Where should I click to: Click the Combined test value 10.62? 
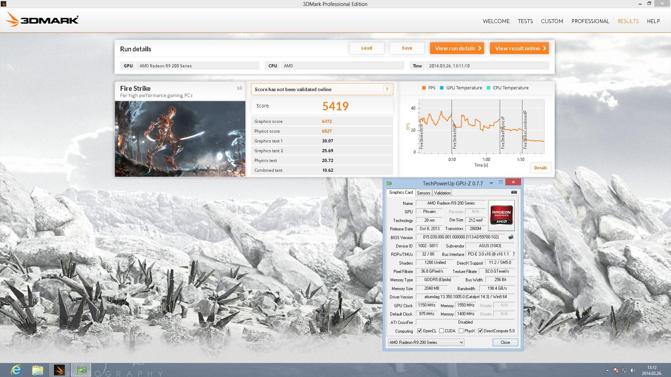click(x=327, y=170)
